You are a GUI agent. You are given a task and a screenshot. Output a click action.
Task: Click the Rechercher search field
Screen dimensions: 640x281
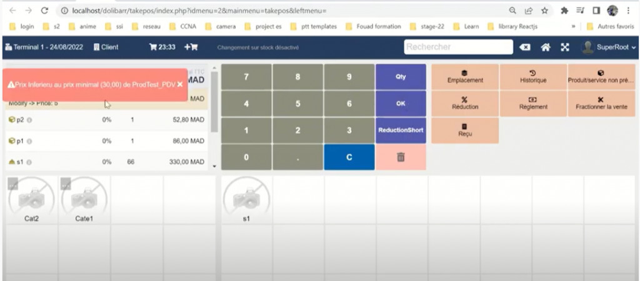point(458,47)
